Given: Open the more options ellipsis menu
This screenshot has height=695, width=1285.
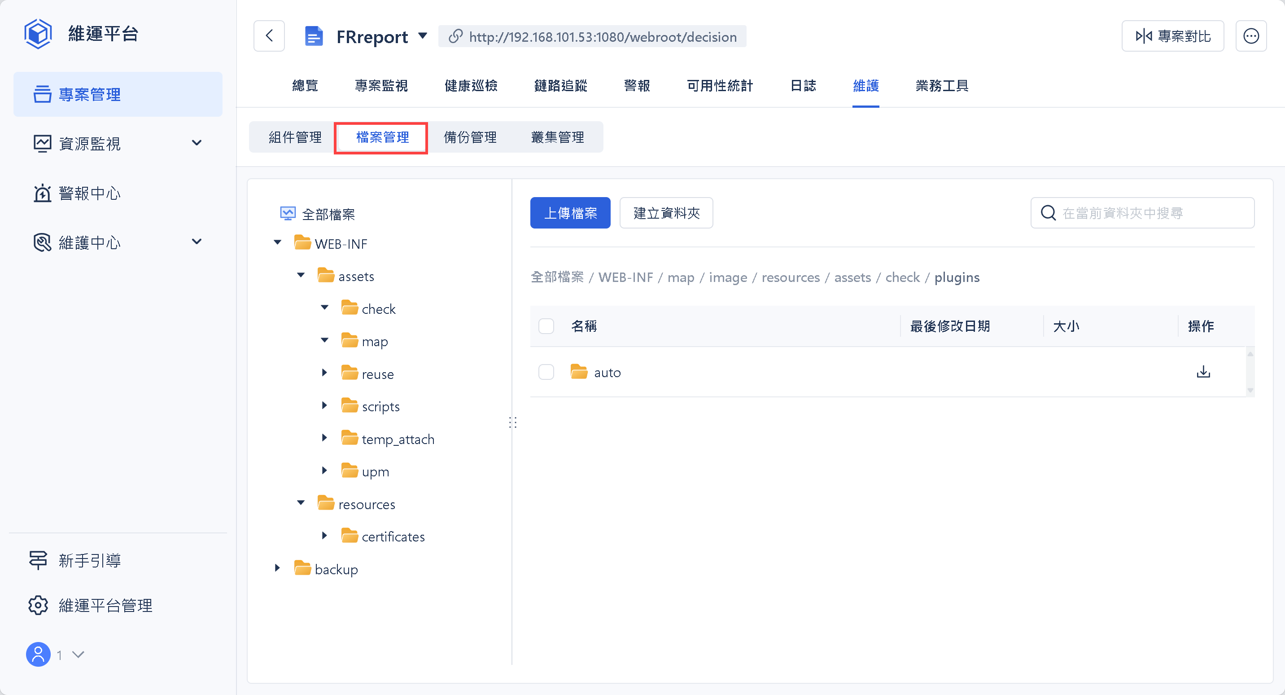Looking at the screenshot, I should (1250, 36).
